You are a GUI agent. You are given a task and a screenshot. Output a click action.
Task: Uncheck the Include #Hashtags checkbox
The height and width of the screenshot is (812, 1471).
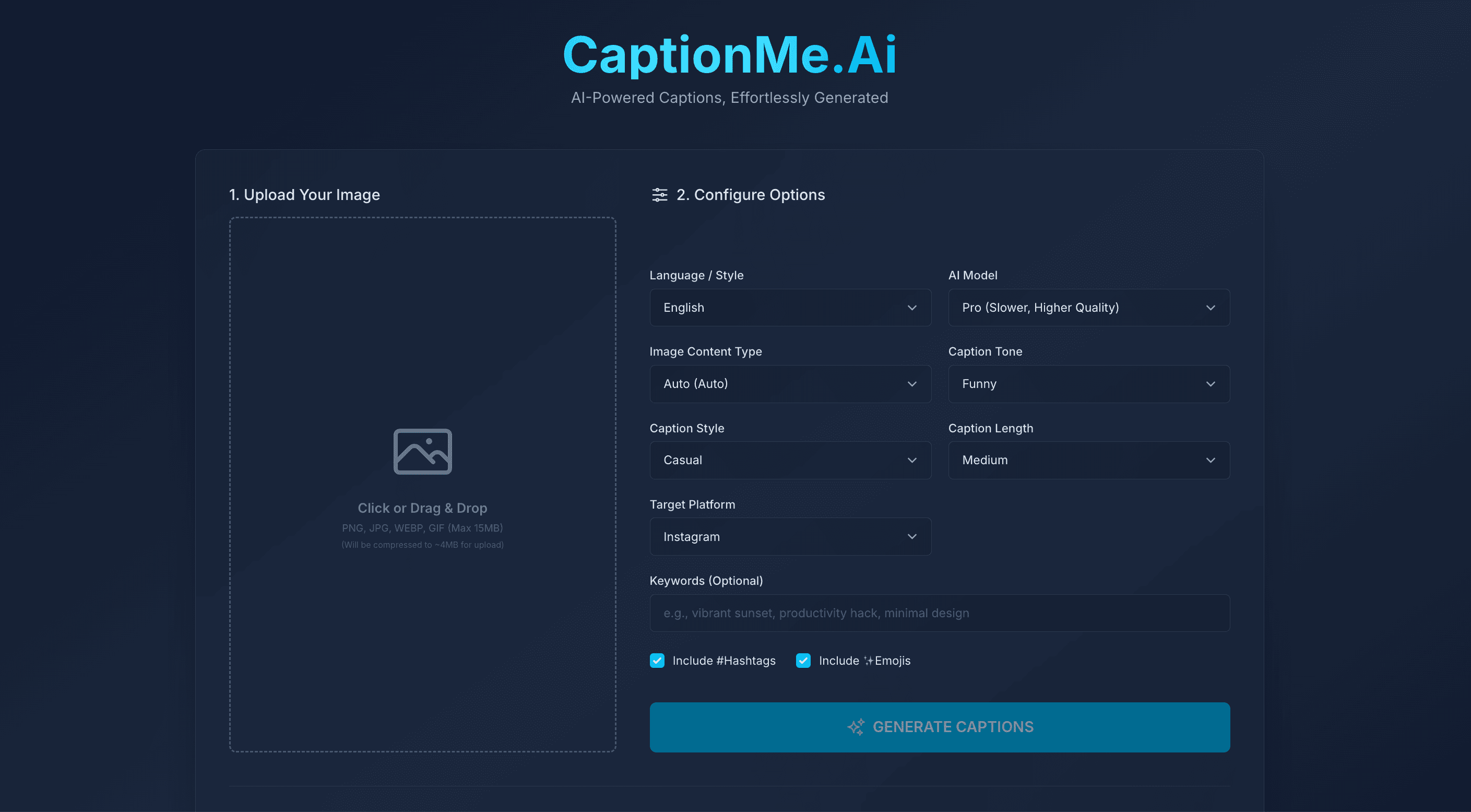tap(657, 661)
